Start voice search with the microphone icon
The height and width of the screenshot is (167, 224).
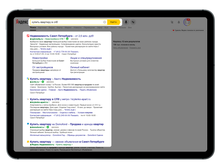pyautogui.click(x=126, y=22)
